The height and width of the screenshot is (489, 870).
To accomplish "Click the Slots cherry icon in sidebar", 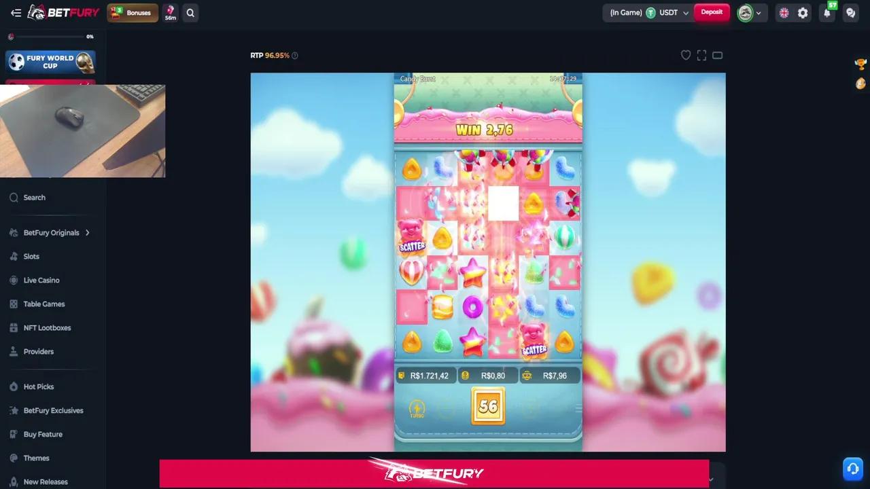I will tap(14, 257).
